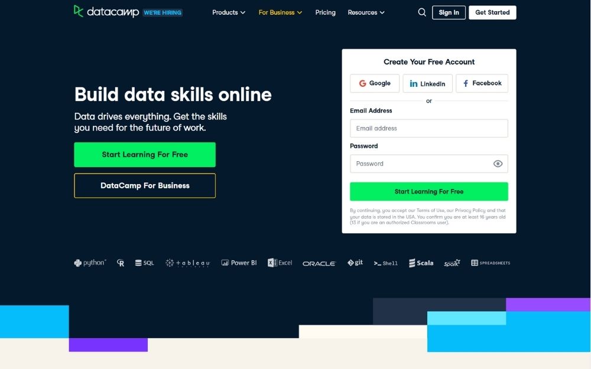Screen dimensions: 591x369
Task: Click the Python logo
Action: [90, 263]
